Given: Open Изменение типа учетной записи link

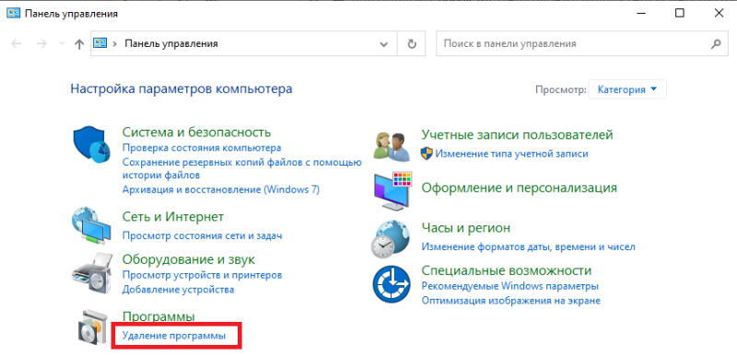Looking at the screenshot, I should click(x=511, y=154).
